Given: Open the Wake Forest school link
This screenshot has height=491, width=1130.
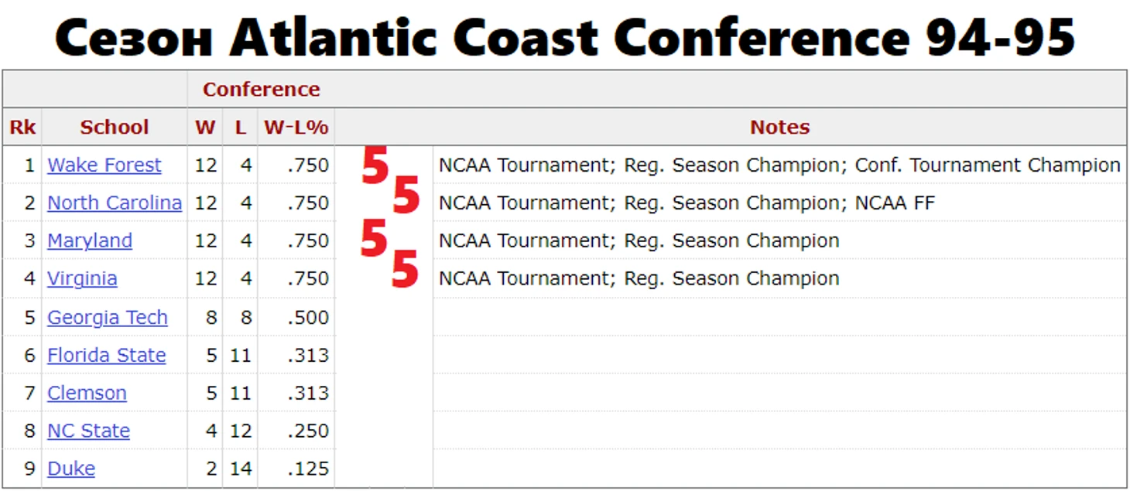Looking at the screenshot, I should (104, 165).
